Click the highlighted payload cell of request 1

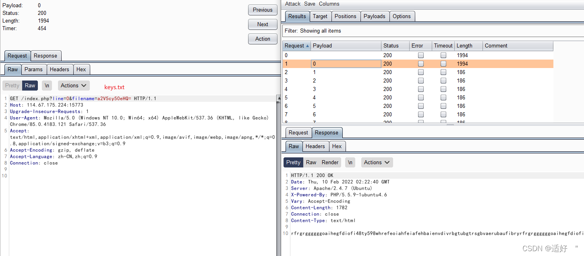(346, 64)
